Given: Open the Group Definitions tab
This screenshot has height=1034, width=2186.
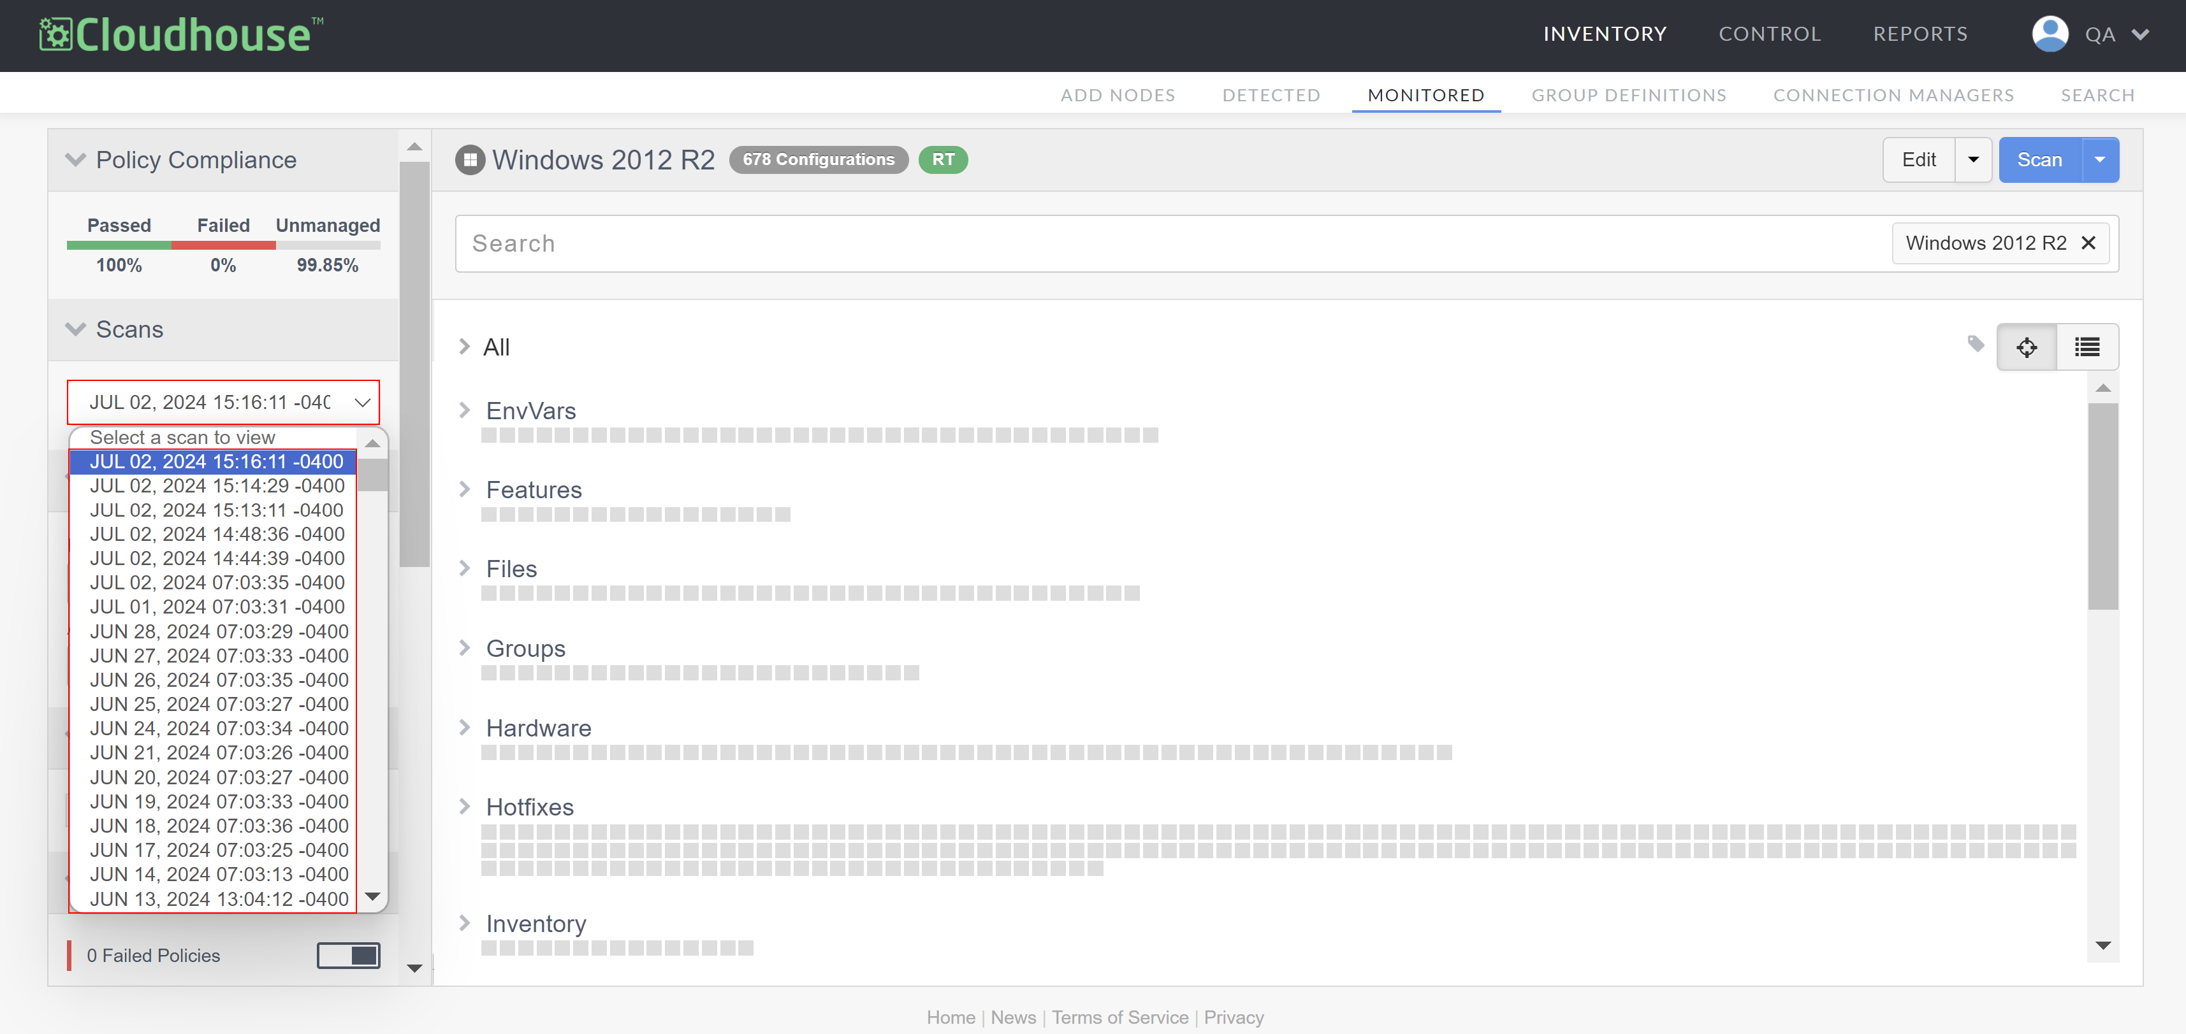Looking at the screenshot, I should 1628,95.
